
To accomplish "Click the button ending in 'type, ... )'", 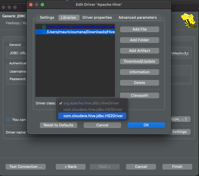I will pyautogui.click(x=181, y=119).
